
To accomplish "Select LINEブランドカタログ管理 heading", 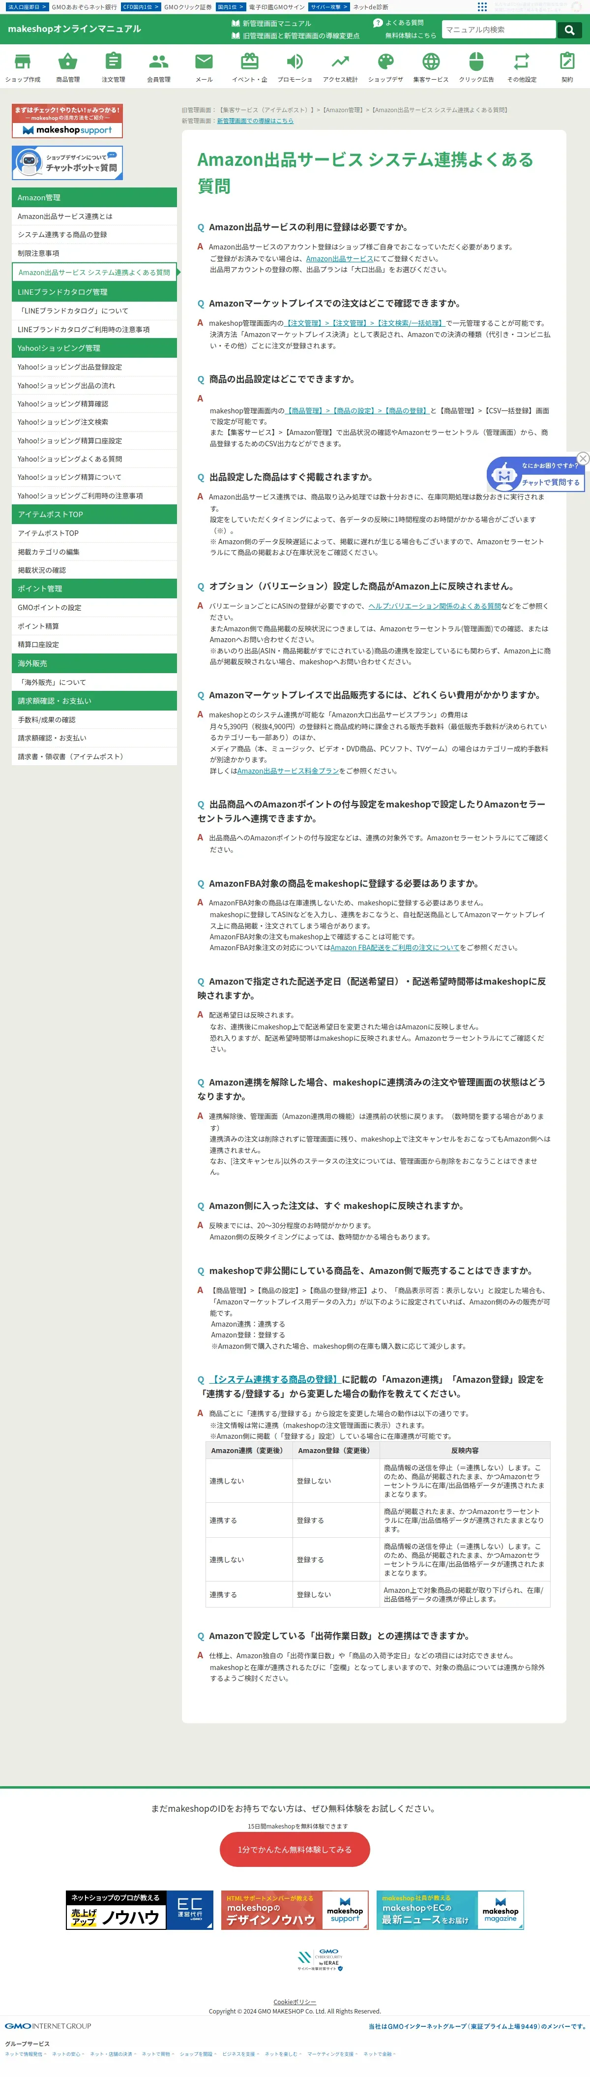I will [94, 292].
